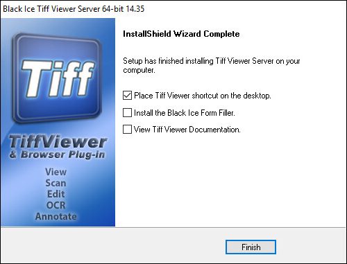Click the Finish button
The image size is (347, 264).
tap(251, 247)
